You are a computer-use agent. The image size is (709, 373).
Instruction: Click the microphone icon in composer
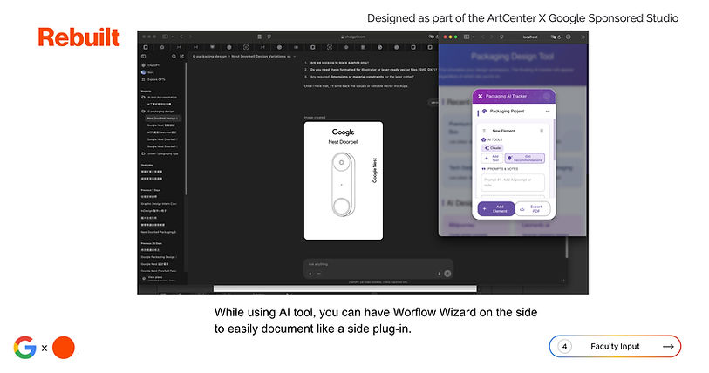439,274
